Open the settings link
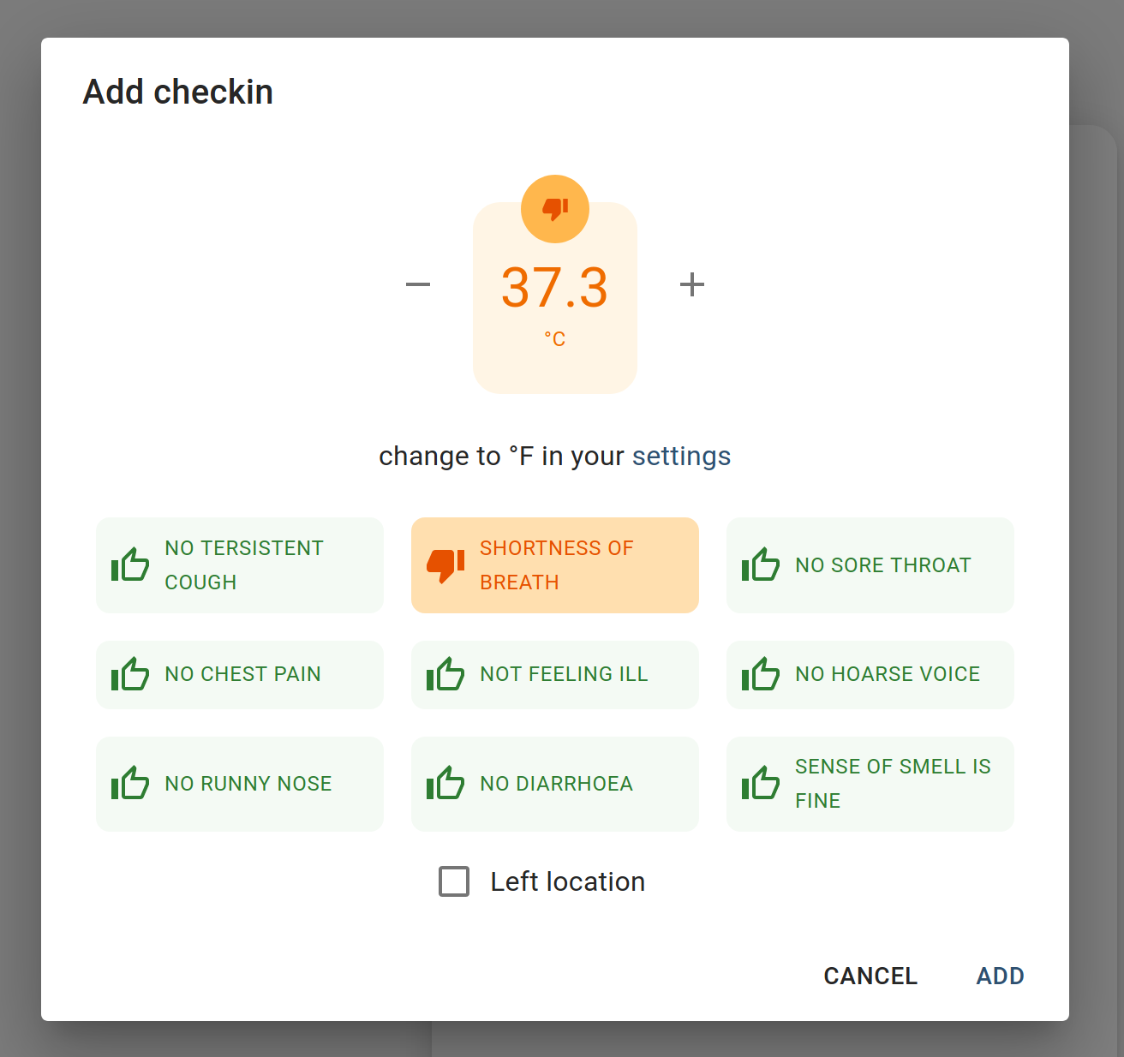Viewport: 1124px width, 1057px height. (681, 457)
